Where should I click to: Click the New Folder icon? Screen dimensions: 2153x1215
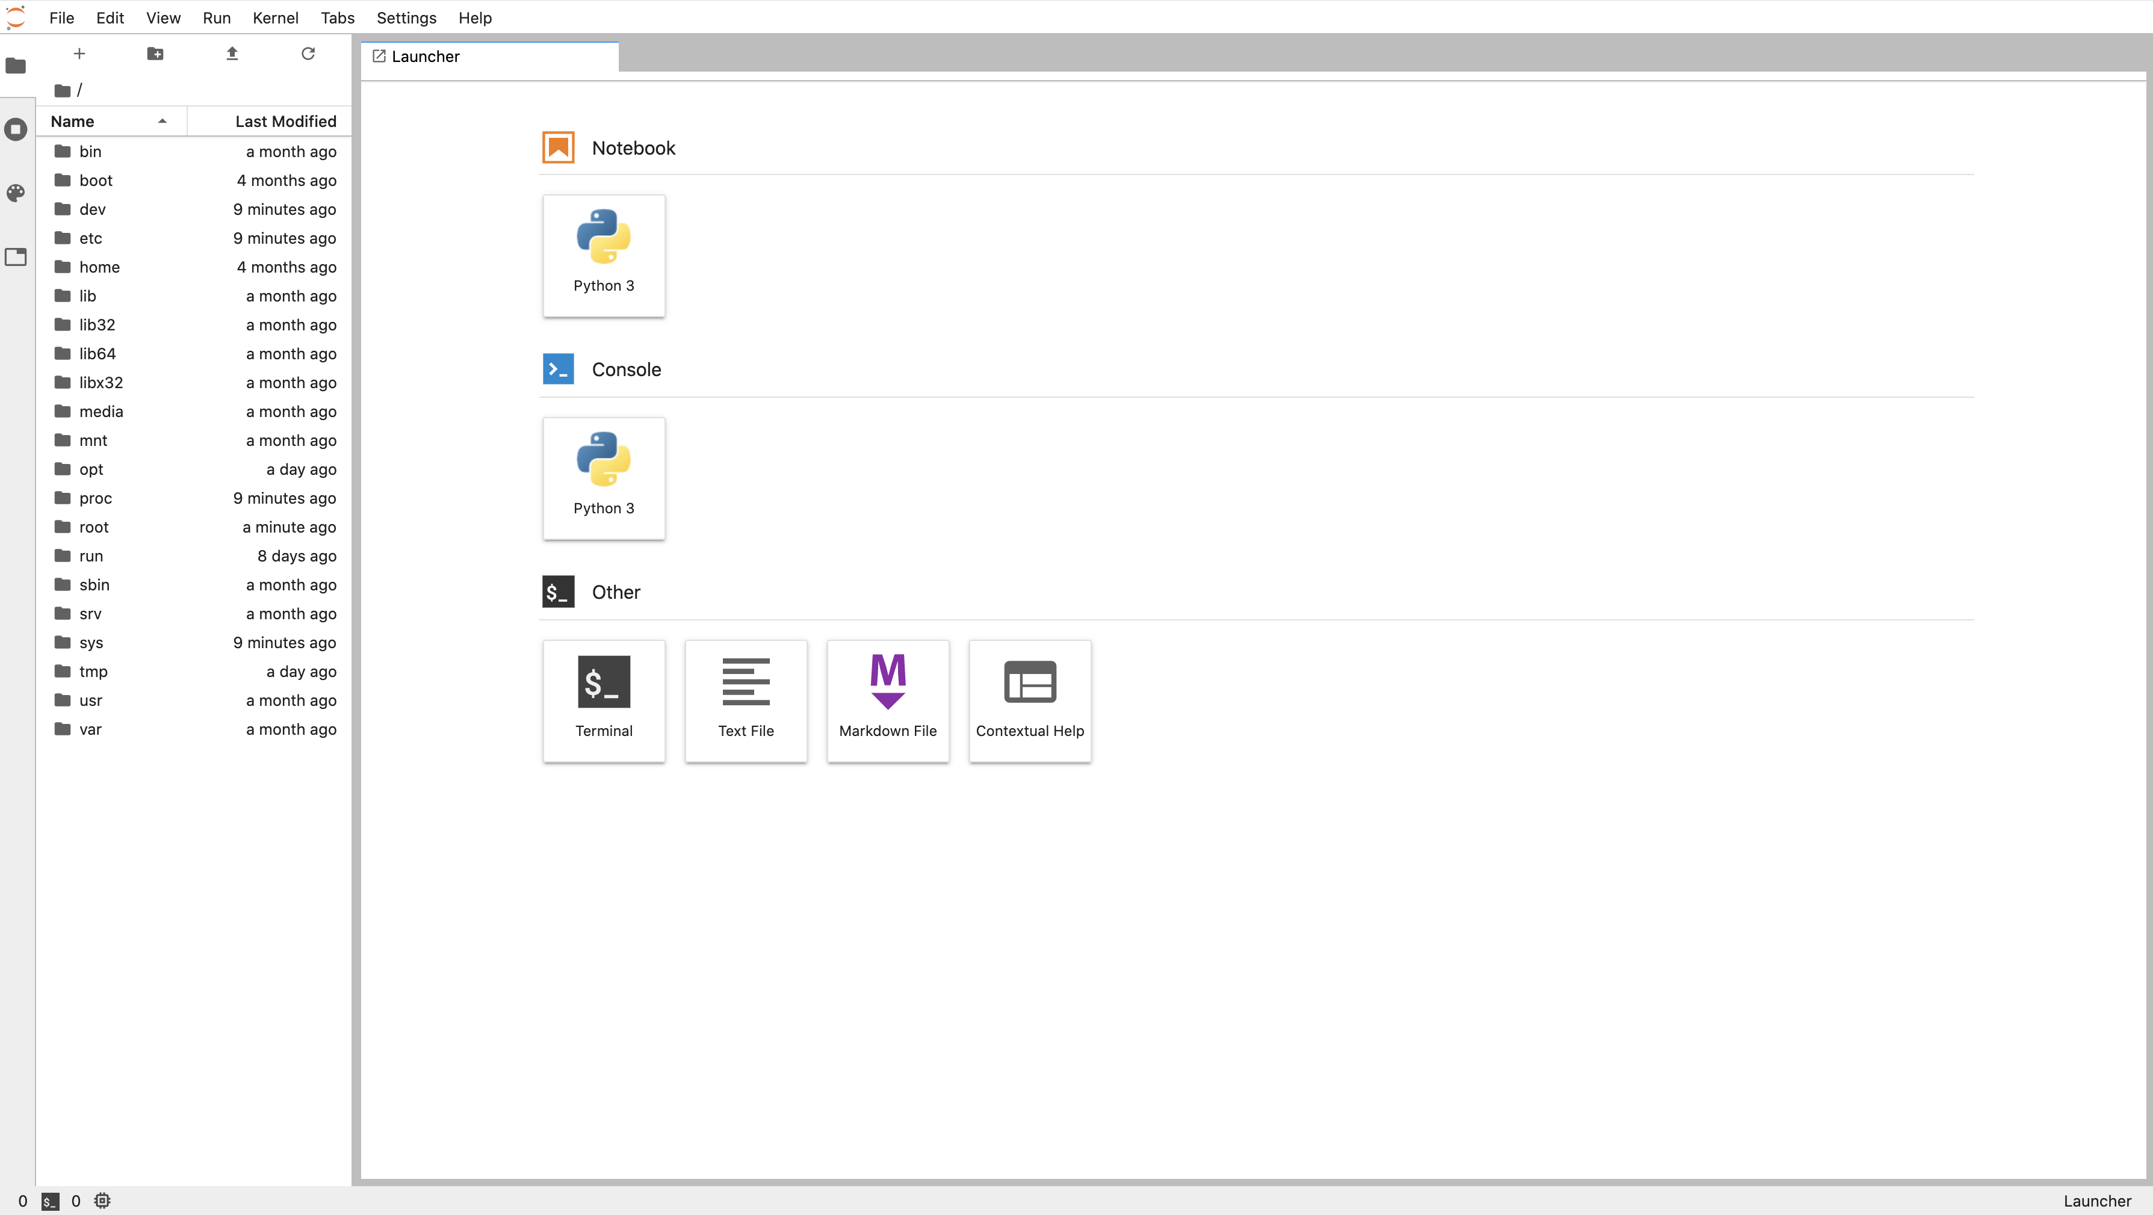pos(155,54)
